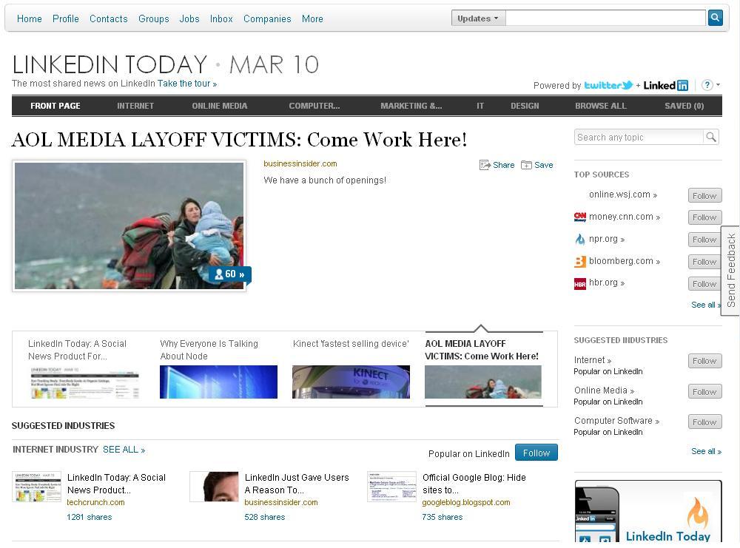Toggle the blue Follow button for Internet Industry
This screenshot has width=740, height=548.
[536, 453]
